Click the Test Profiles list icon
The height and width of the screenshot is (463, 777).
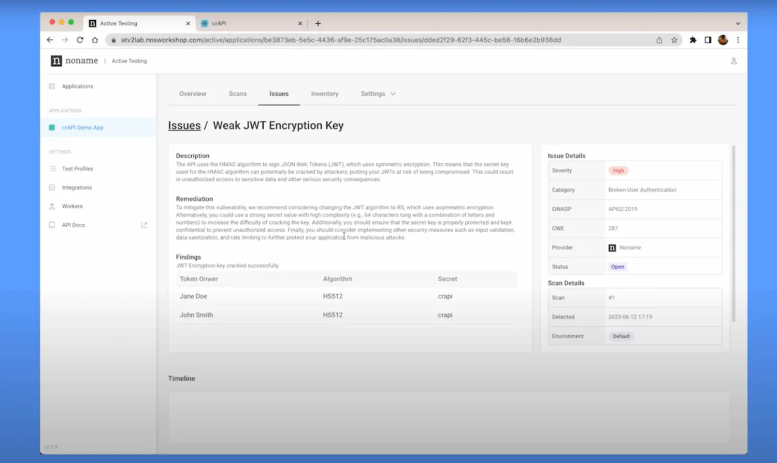pos(52,169)
